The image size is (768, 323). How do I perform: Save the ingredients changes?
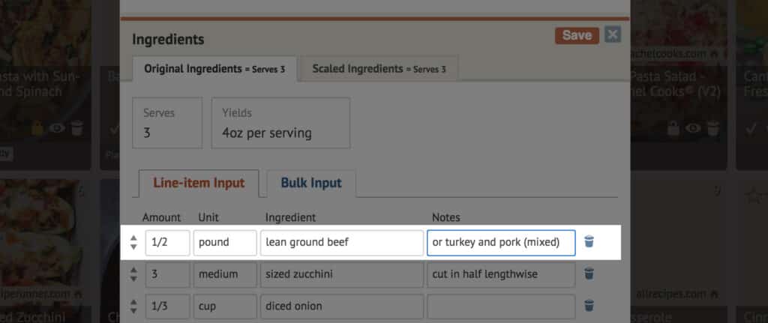click(x=577, y=35)
